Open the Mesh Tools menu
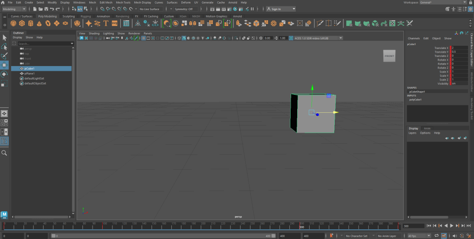 123,2
